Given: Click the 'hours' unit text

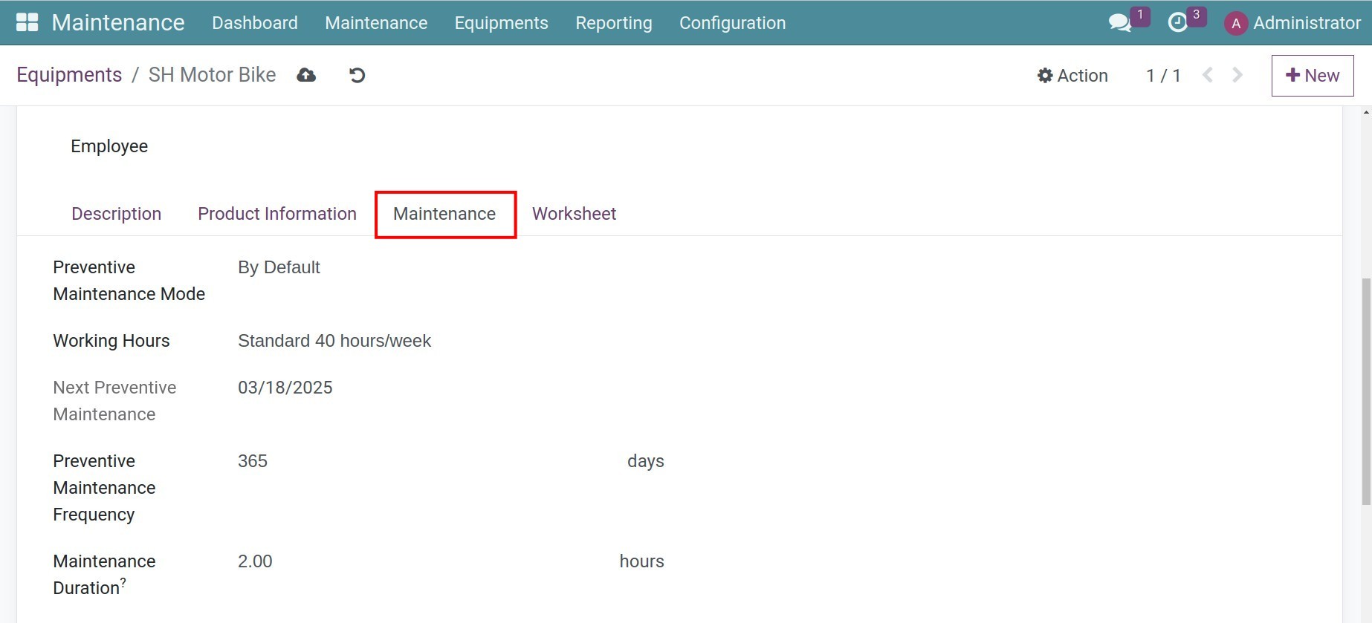Looking at the screenshot, I should pos(642,561).
